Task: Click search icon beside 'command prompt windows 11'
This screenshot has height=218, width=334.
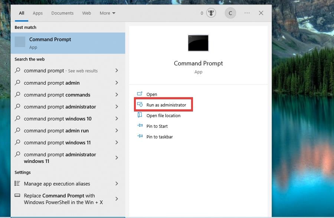Action: (x=17, y=142)
